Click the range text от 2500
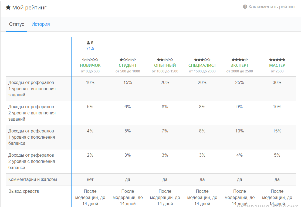The width and height of the screenshot is (301, 207). pyautogui.click(x=277, y=71)
